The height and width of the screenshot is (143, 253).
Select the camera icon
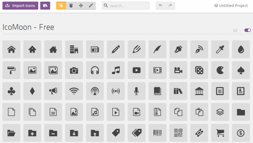[x=74, y=70]
